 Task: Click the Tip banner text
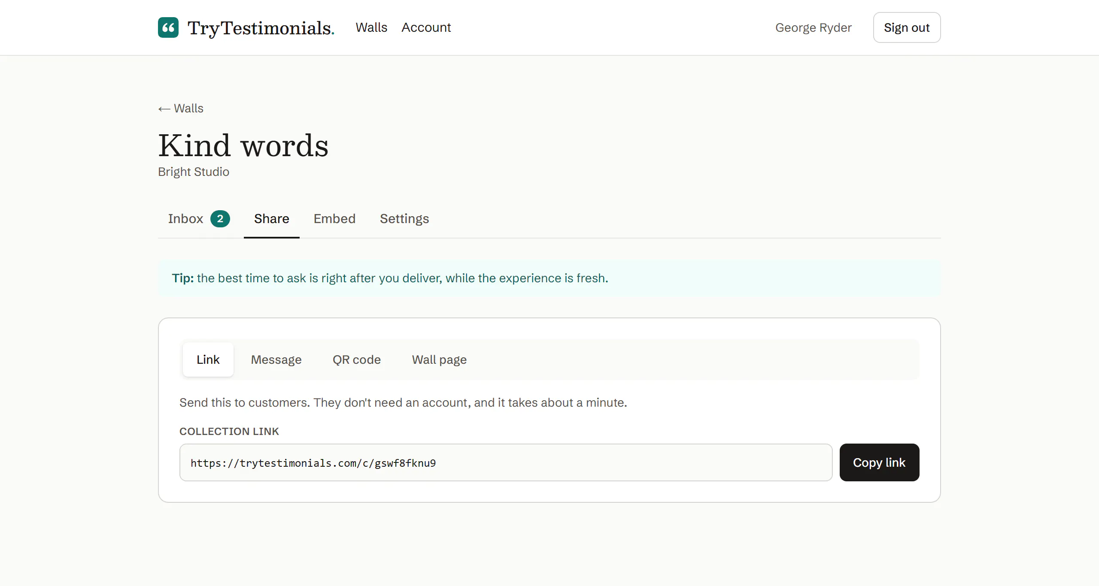[x=390, y=278]
